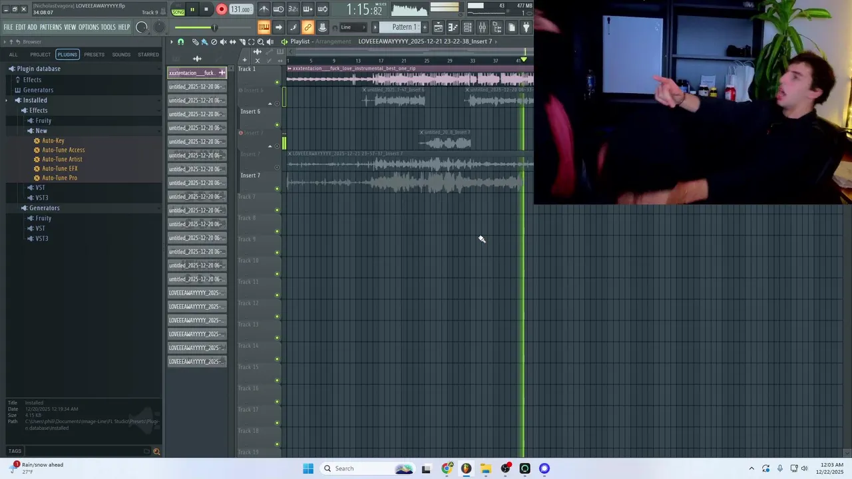Select the playlist Zoom tool
Viewport: 852px width, 479px height.
click(260, 42)
